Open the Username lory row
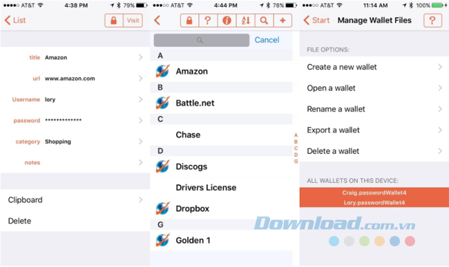 click(x=75, y=99)
